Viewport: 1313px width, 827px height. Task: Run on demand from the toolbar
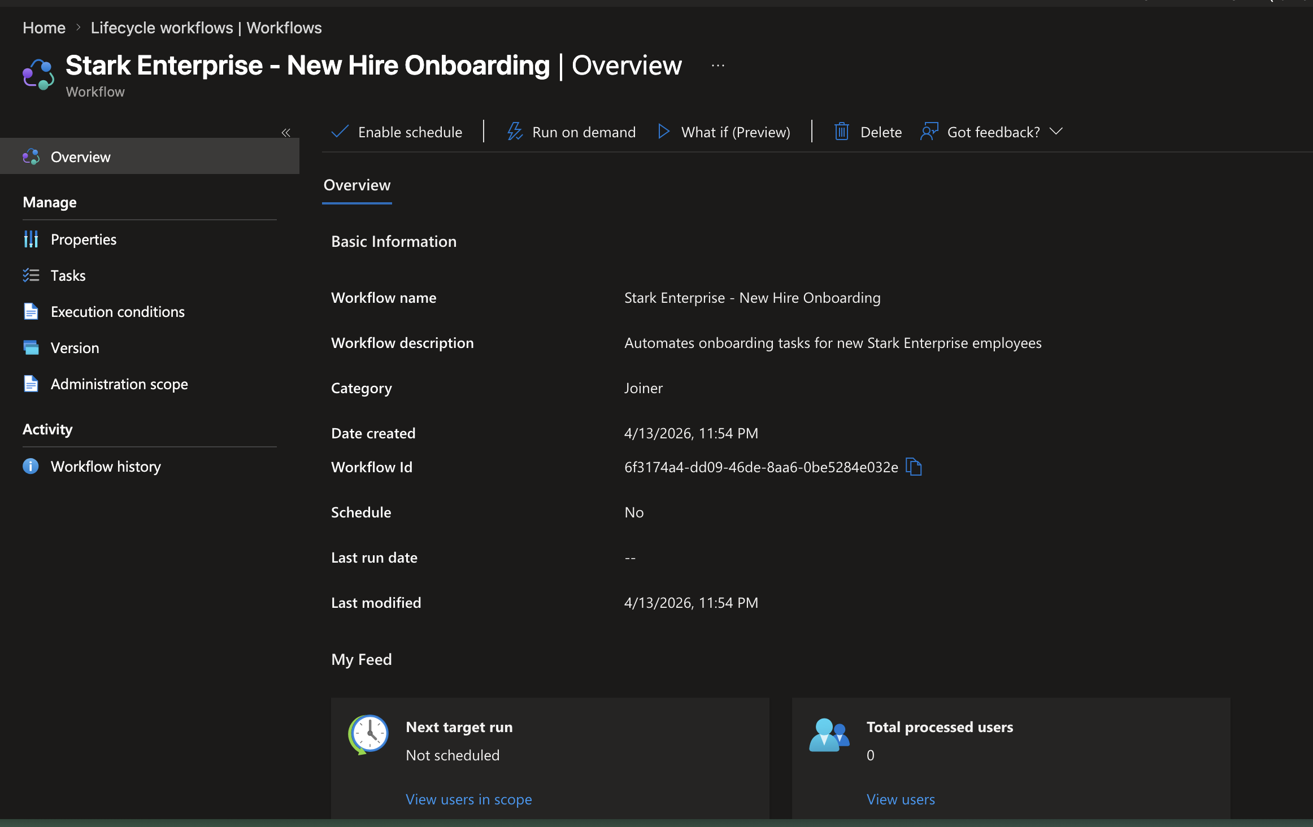(571, 132)
